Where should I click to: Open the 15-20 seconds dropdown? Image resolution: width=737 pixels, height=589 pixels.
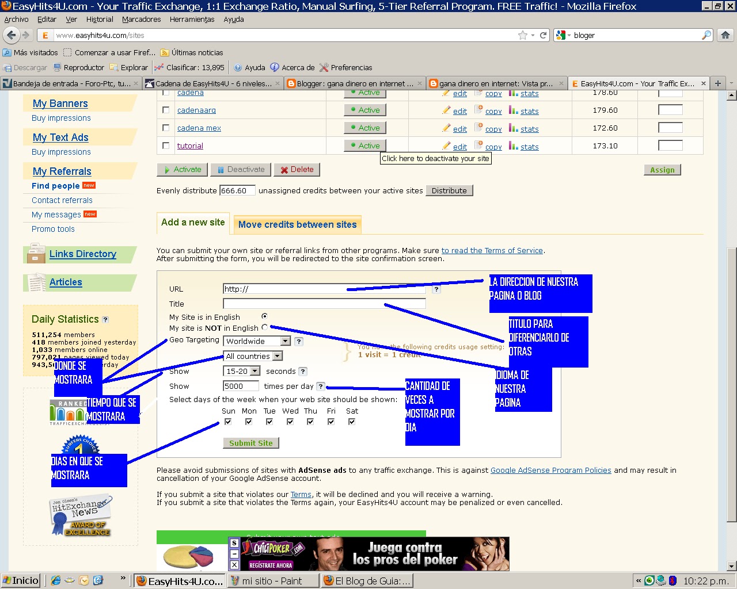242,372
